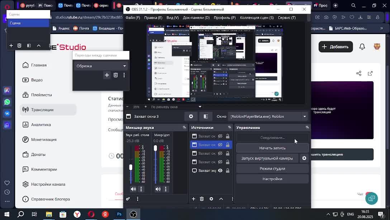Image resolution: width=390 pixels, height=220 pixels.
Task: Add a transition in Переходы между сценами dock
Action: click(x=107, y=75)
